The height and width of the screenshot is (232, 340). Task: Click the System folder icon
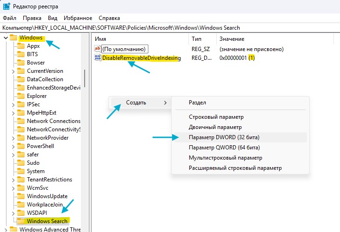pos(21,171)
